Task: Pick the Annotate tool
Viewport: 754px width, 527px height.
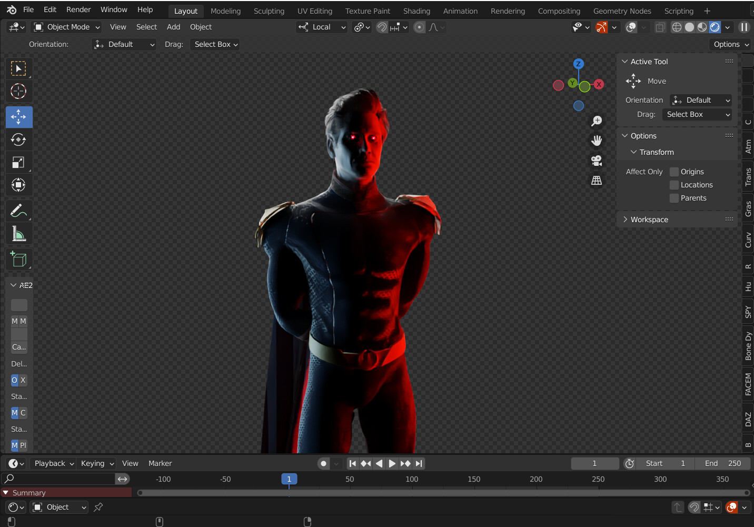Action: (x=19, y=210)
